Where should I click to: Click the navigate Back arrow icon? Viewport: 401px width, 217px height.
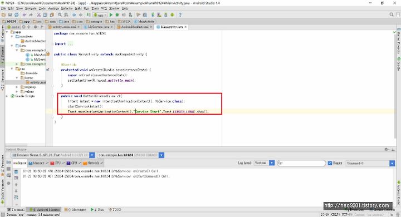point(74,15)
